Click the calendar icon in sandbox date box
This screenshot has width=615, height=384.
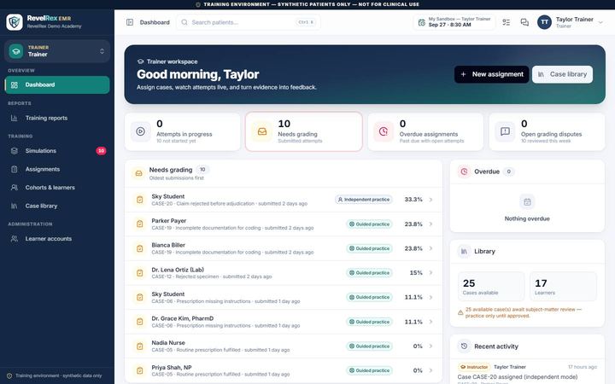(422, 22)
